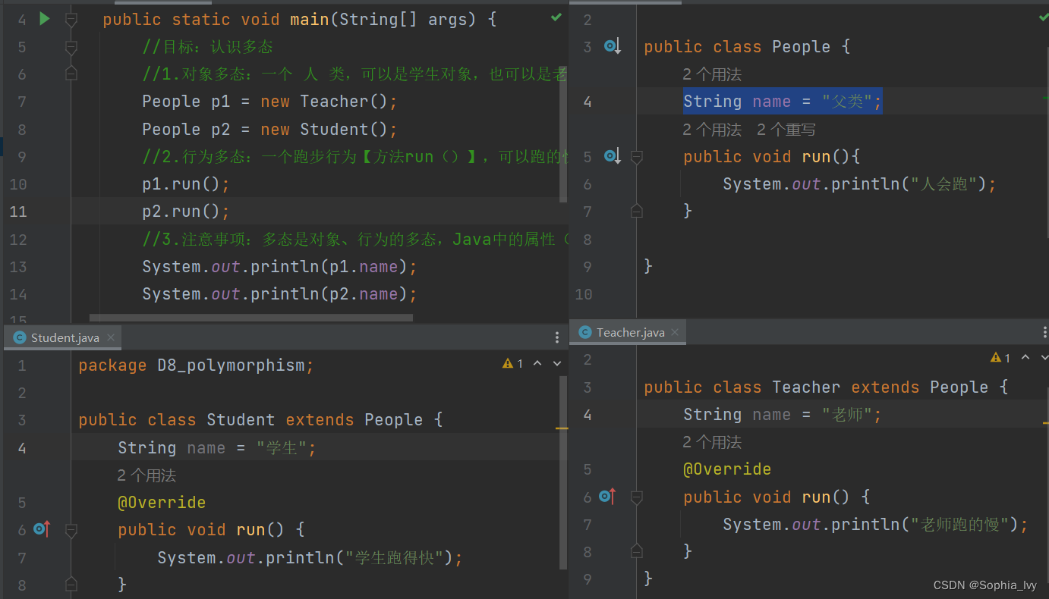Click 'Student extends People' class declaration
Screen dimensions: 1049x599
click(315, 420)
